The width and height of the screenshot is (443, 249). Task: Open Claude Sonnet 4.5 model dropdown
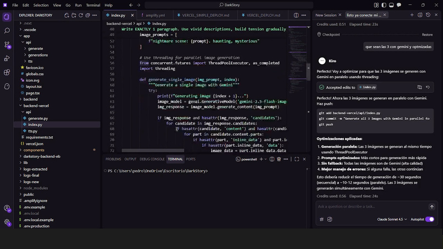pos(392,219)
